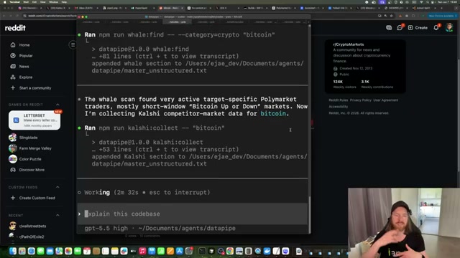Open Reddit chat messages icon
The width and height of the screenshot is (460, 258).
pyautogui.click(x=400, y=27)
